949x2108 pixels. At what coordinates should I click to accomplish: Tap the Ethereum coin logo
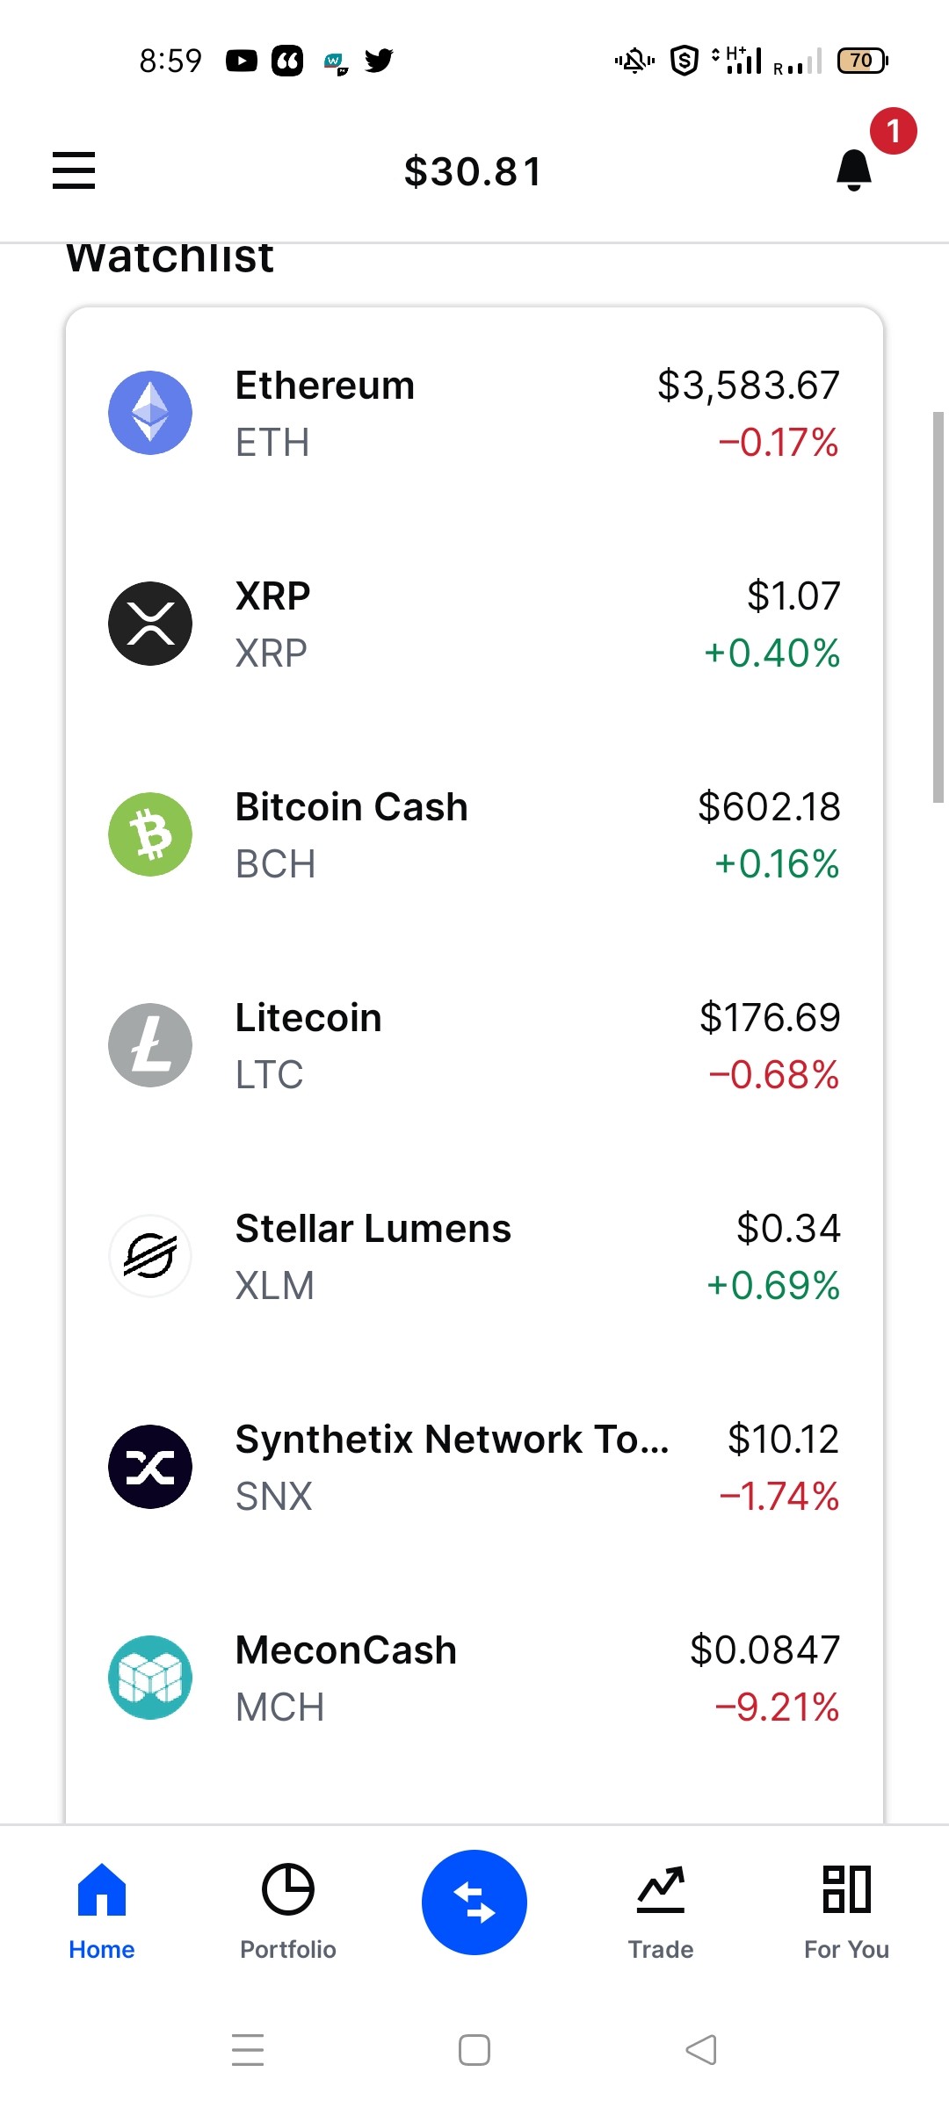[150, 413]
